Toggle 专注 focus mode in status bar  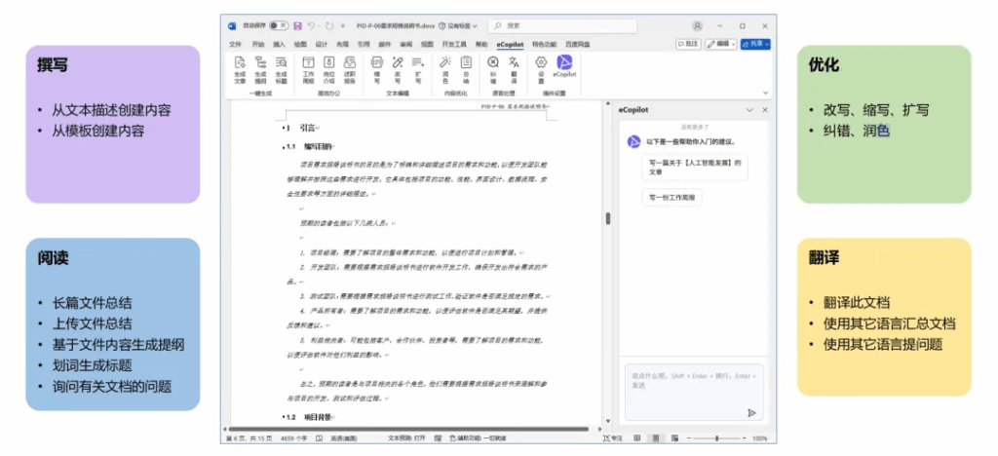[x=613, y=438]
